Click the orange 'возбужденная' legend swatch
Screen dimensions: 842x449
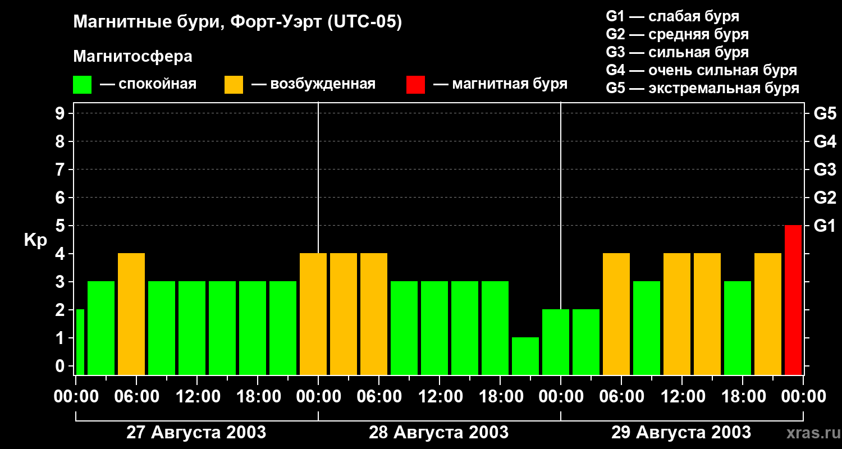point(234,85)
